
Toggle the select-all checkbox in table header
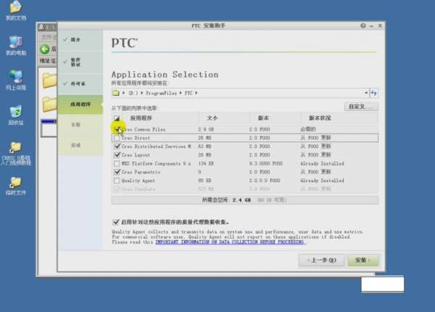click(117, 118)
